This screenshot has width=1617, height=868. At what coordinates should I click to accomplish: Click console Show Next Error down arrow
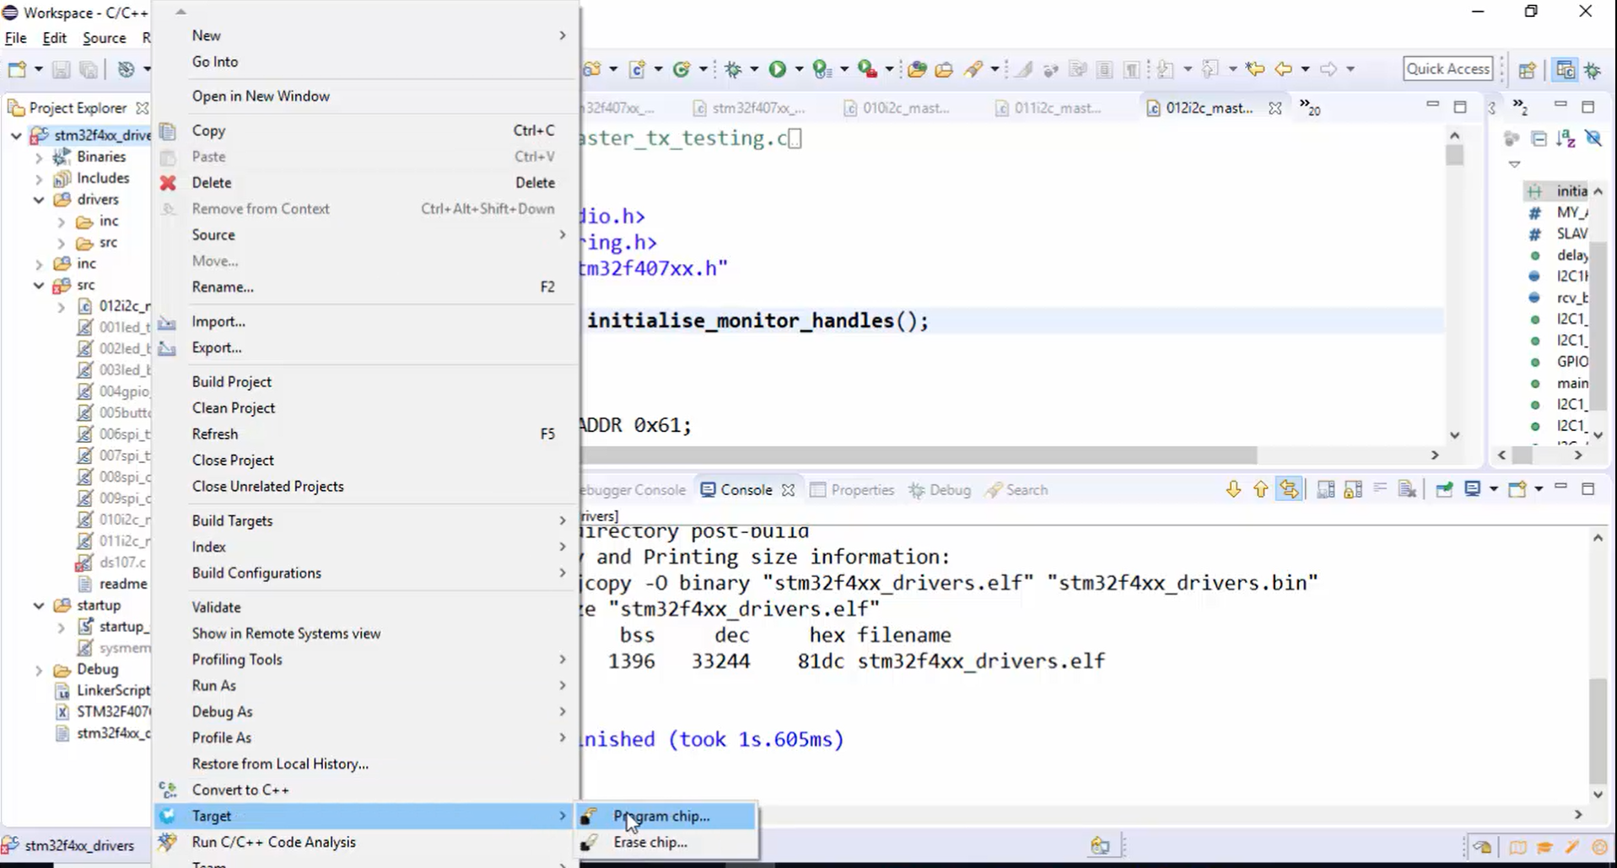click(x=1233, y=489)
